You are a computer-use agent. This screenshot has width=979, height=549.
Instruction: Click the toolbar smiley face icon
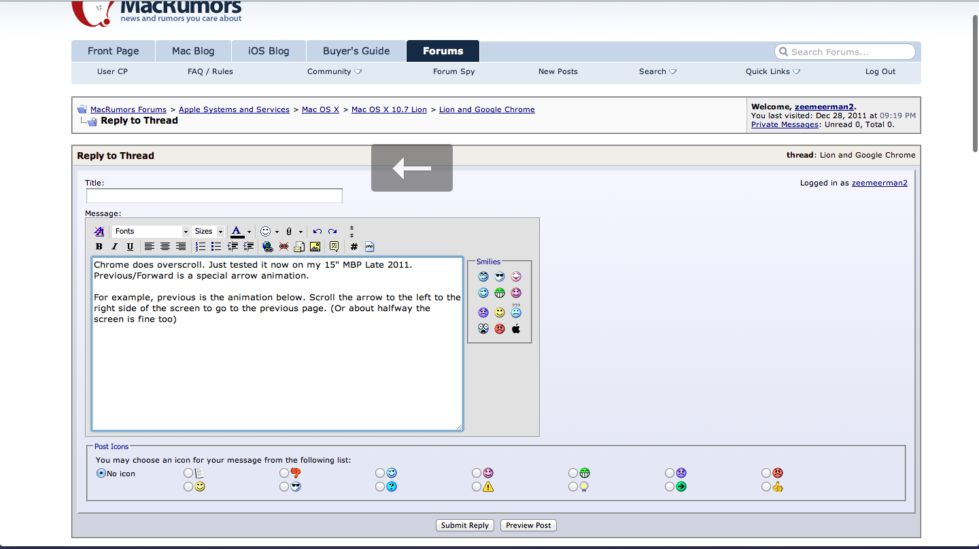(x=266, y=231)
